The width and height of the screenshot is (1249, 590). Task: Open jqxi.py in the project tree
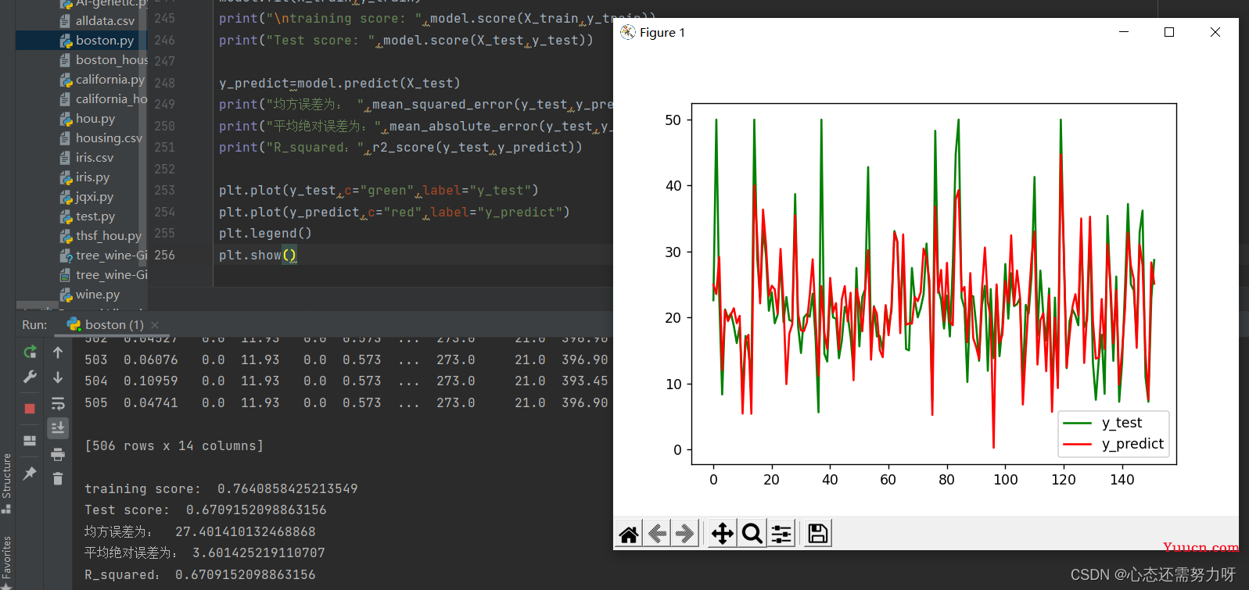[x=95, y=197]
